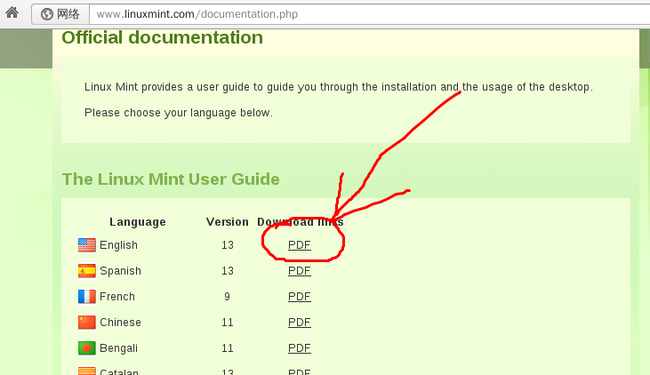Click the US flag icon beside English
Screen dimensions: 650x375
click(86, 245)
